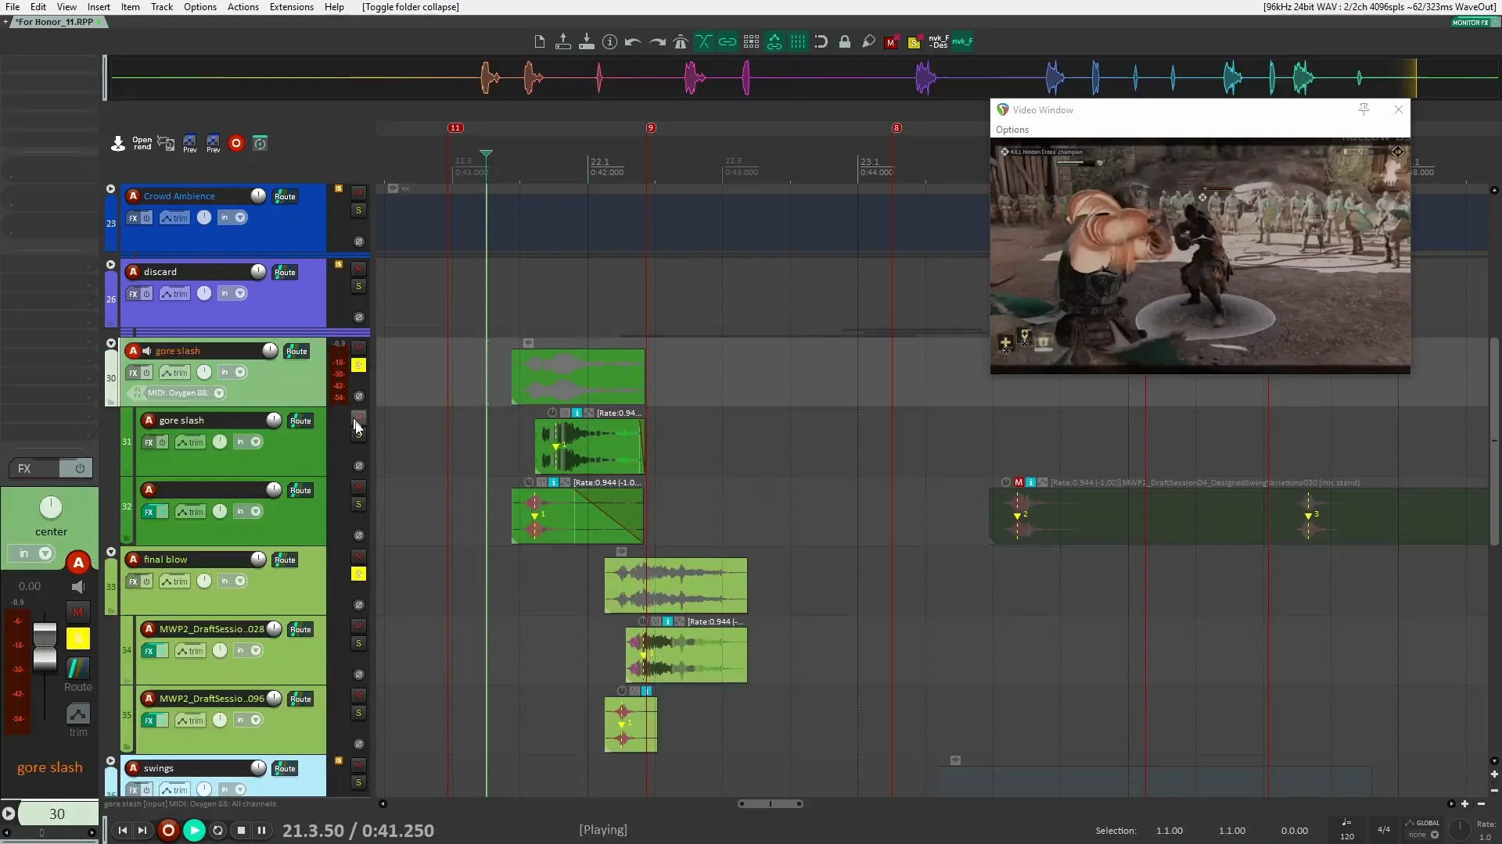Image resolution: width=1502 pixels, height=844 pixels.
Task: Click the unmute-all red M icon
Action: pyautogui.click(x=891, y=43)
